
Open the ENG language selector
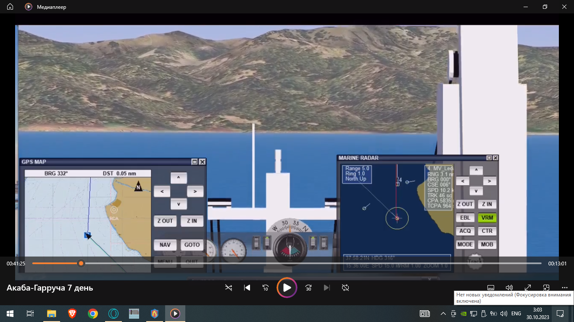[x=516, y=314]
